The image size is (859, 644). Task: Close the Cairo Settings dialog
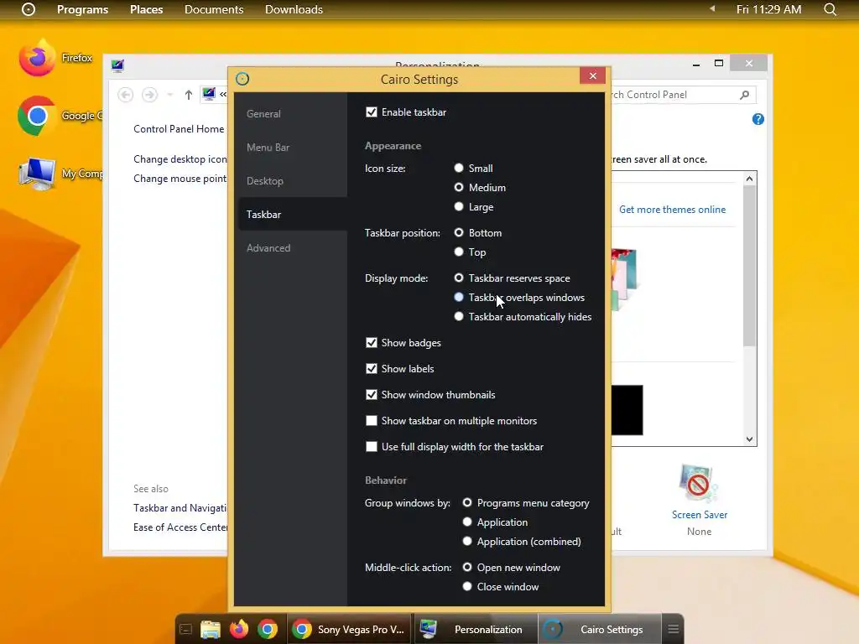[593, 75]
